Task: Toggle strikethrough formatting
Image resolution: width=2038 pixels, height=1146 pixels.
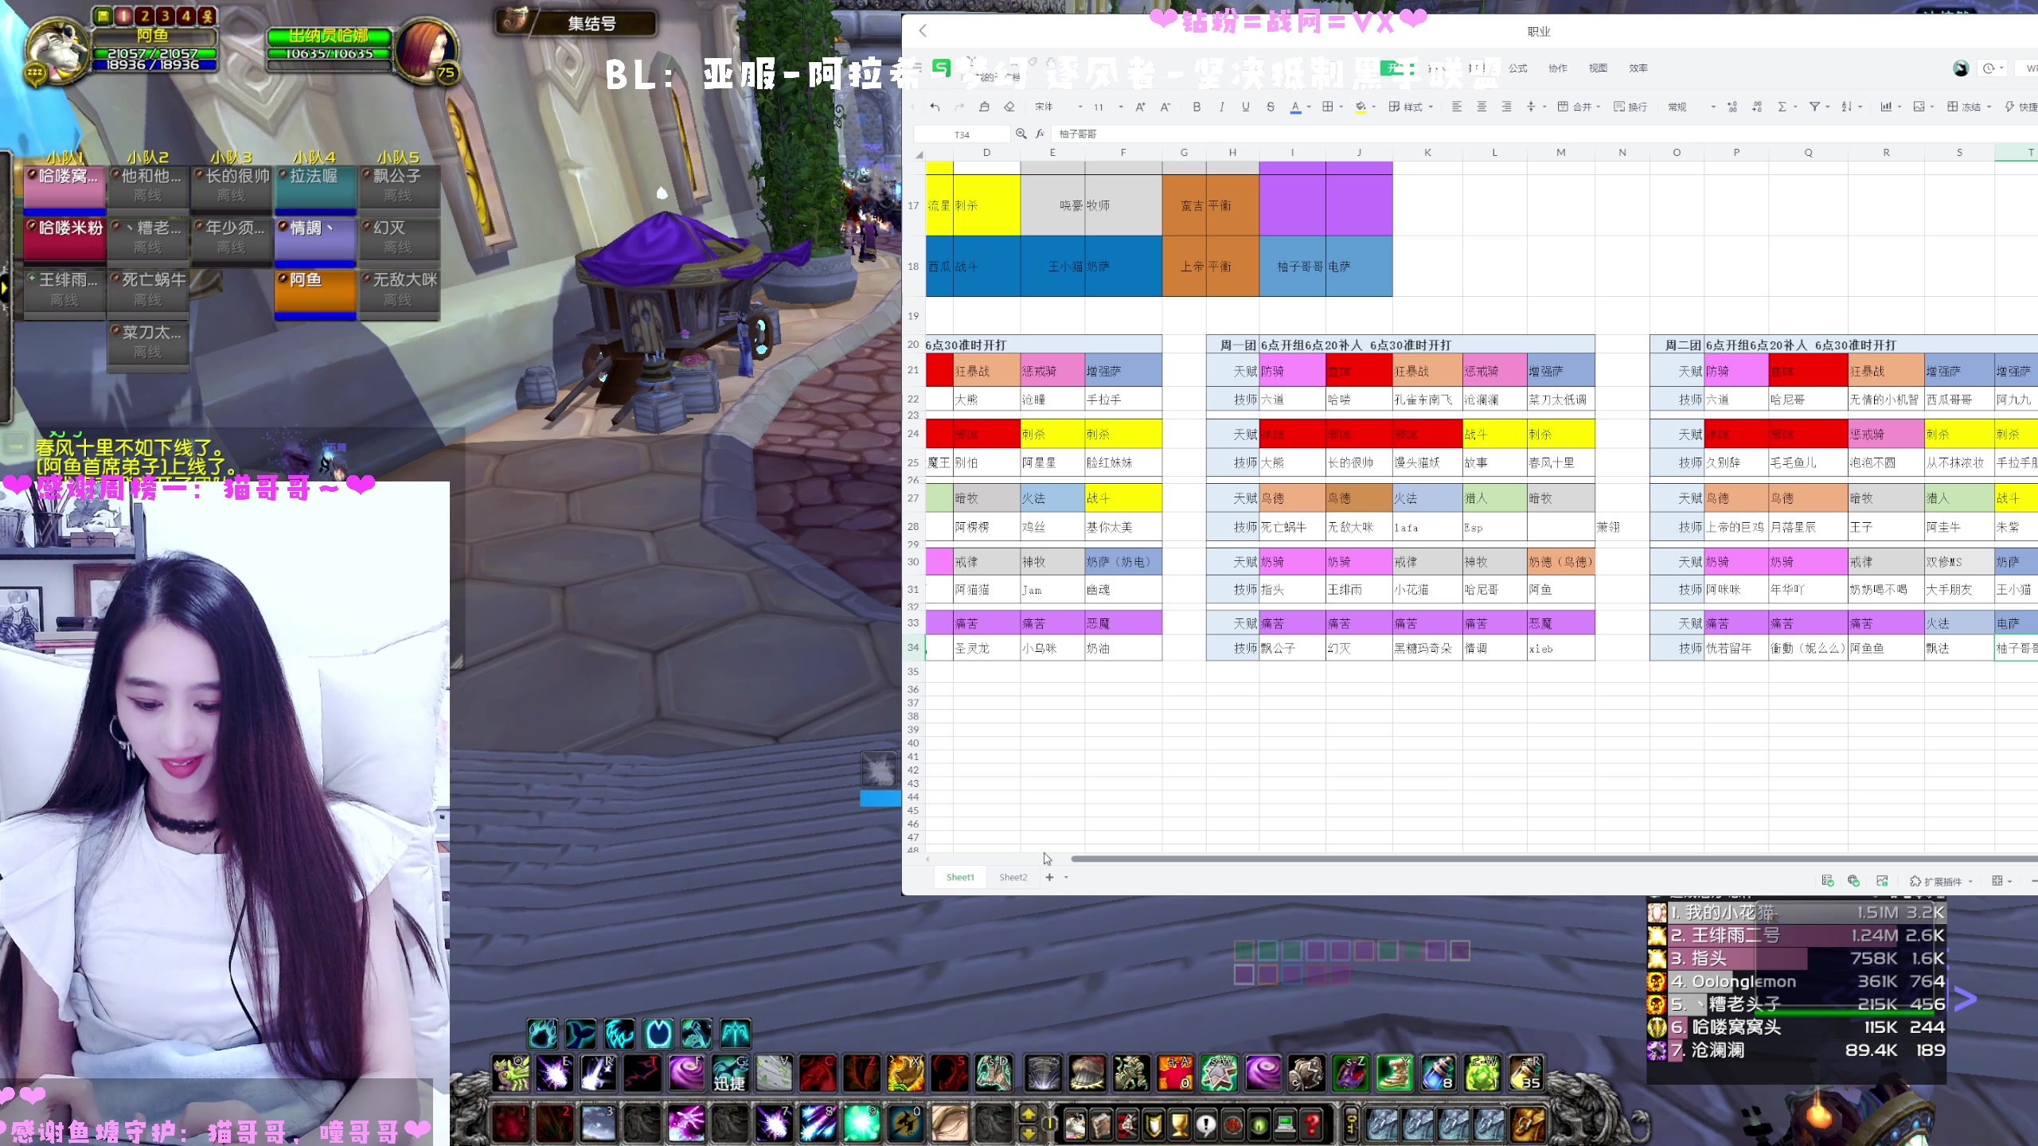Action: click(x=1271, y=107)
